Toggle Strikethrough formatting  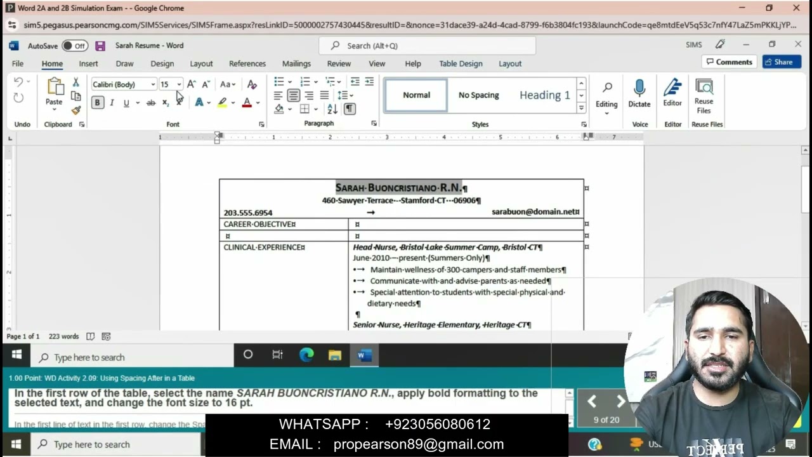[x=151, y=103]
